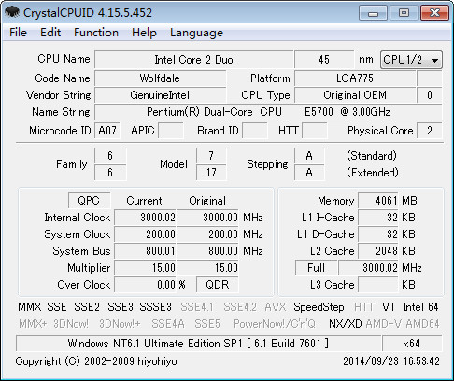The height and width of the screenshot is (381, 454).
Task: Click the Physical Core value '2'
Action: pyautogui.click(x=430, y=131)
